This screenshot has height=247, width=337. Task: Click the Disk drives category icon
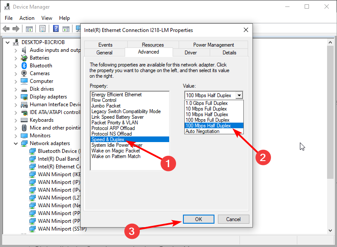point(24,89)
